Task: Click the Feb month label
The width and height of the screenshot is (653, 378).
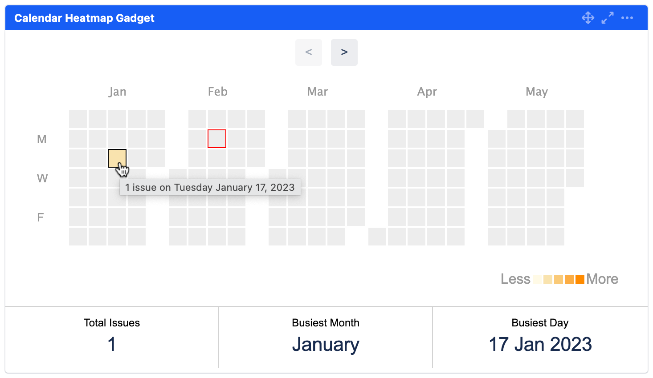Action: click(218, 92)
